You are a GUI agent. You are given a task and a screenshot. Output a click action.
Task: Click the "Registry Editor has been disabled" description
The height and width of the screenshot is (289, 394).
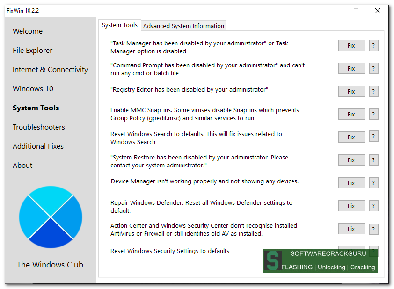click(189, 90)
